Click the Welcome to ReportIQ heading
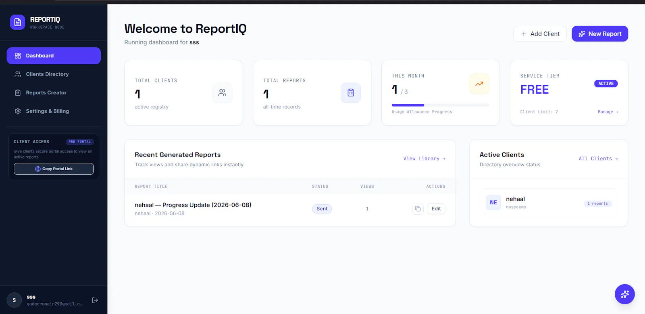The image size is (645, 314). click(x=185, y=29)
